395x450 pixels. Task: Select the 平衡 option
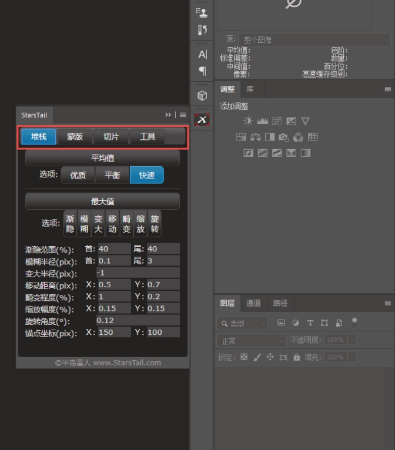(x=112, y=175)
